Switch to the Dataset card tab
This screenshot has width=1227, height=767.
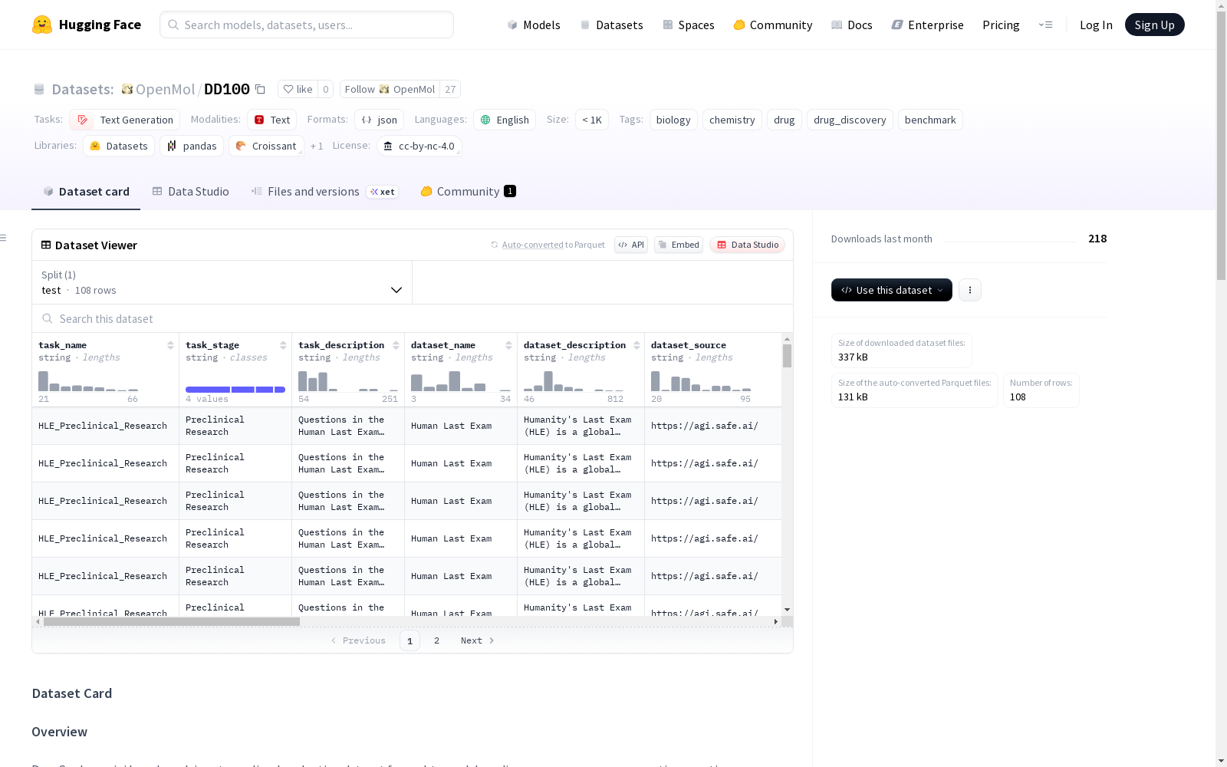coord(86,192)
